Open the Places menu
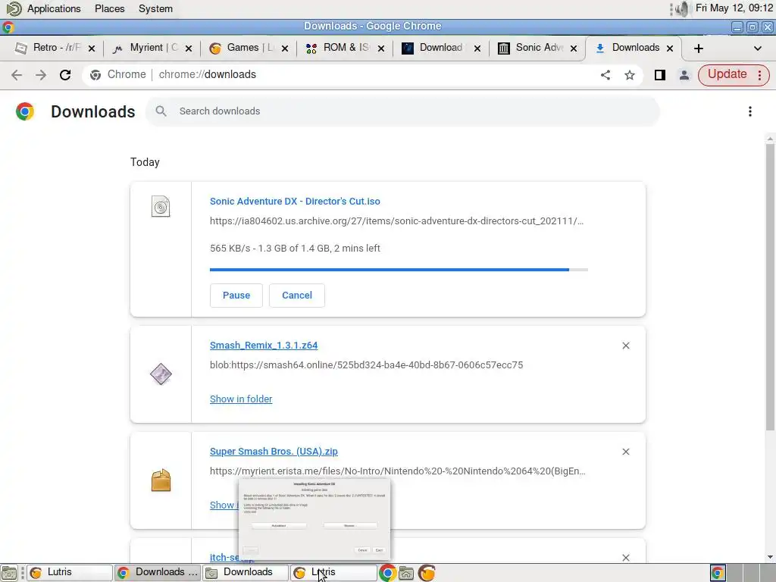Screen dimensions: 776x582 click(110, 9)
